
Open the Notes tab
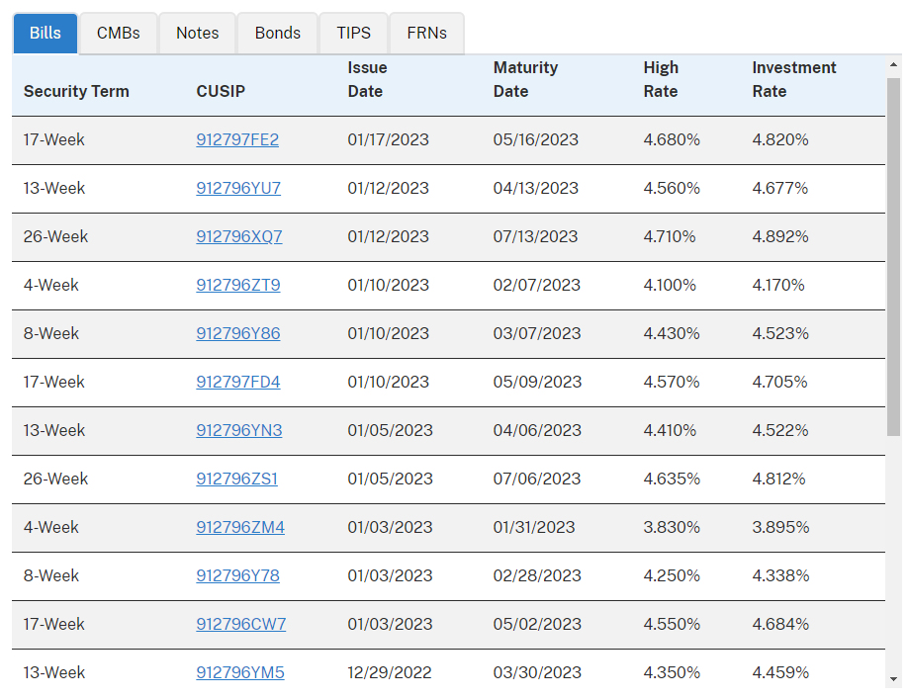tap(198, 33)
